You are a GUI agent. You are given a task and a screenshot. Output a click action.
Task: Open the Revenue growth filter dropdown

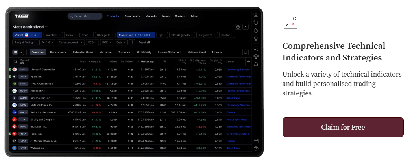[x=70, y=42]
